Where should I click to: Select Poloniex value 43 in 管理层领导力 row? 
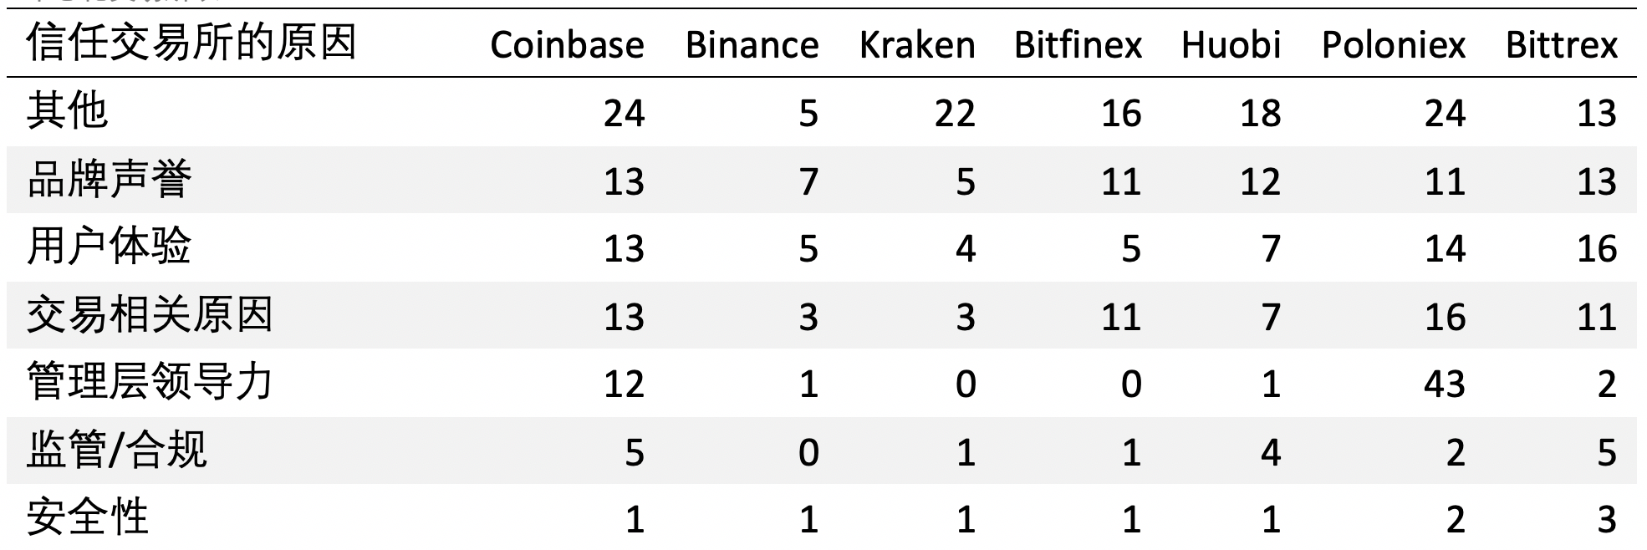point(1444,384)
